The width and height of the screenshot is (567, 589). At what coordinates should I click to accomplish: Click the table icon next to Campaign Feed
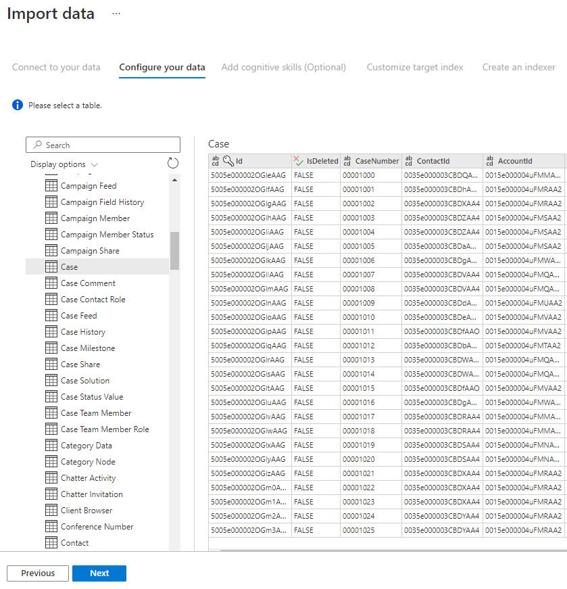51,185
